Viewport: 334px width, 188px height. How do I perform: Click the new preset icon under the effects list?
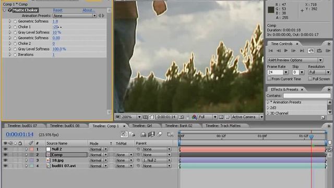click(323, 118)
